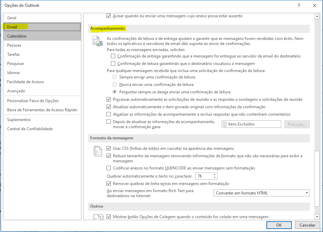Click the scrollbar down arrow
The height and width of the screenshot is (232, 323).
point(317,216)
